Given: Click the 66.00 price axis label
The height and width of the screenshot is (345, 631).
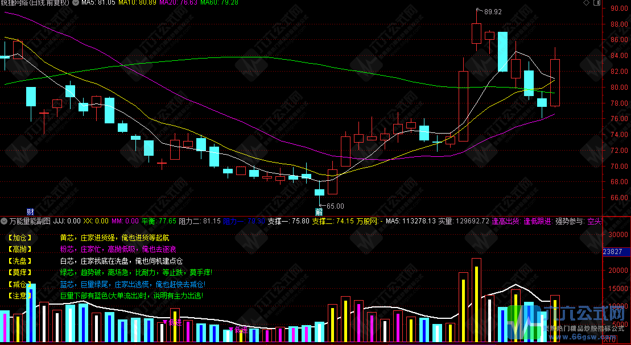Looking at the screenshot, I should 619,197.
